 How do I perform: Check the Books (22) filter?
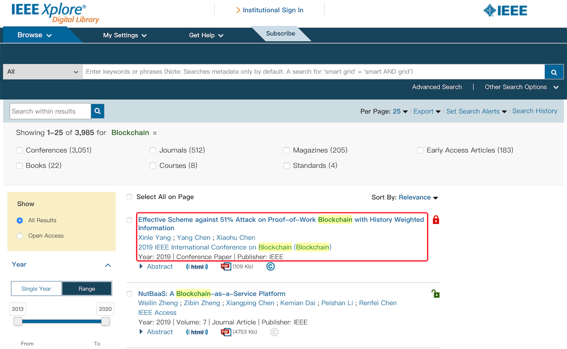[x=19, y=166]
